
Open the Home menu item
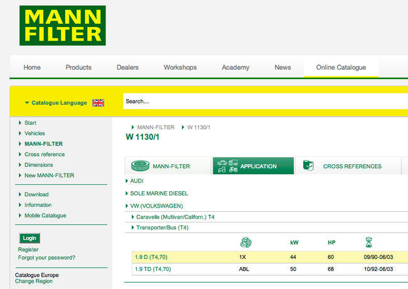click(32, 67)
